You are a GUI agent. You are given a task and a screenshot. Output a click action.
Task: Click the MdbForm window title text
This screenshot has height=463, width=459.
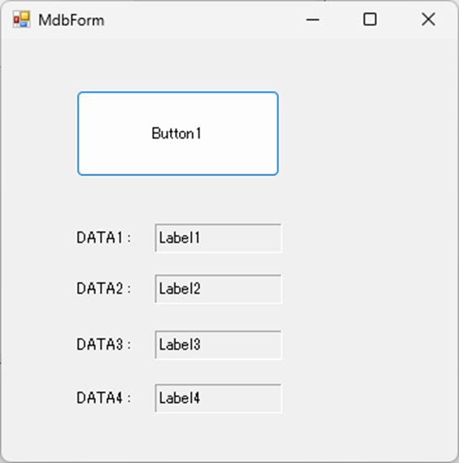tap(71, 20)
